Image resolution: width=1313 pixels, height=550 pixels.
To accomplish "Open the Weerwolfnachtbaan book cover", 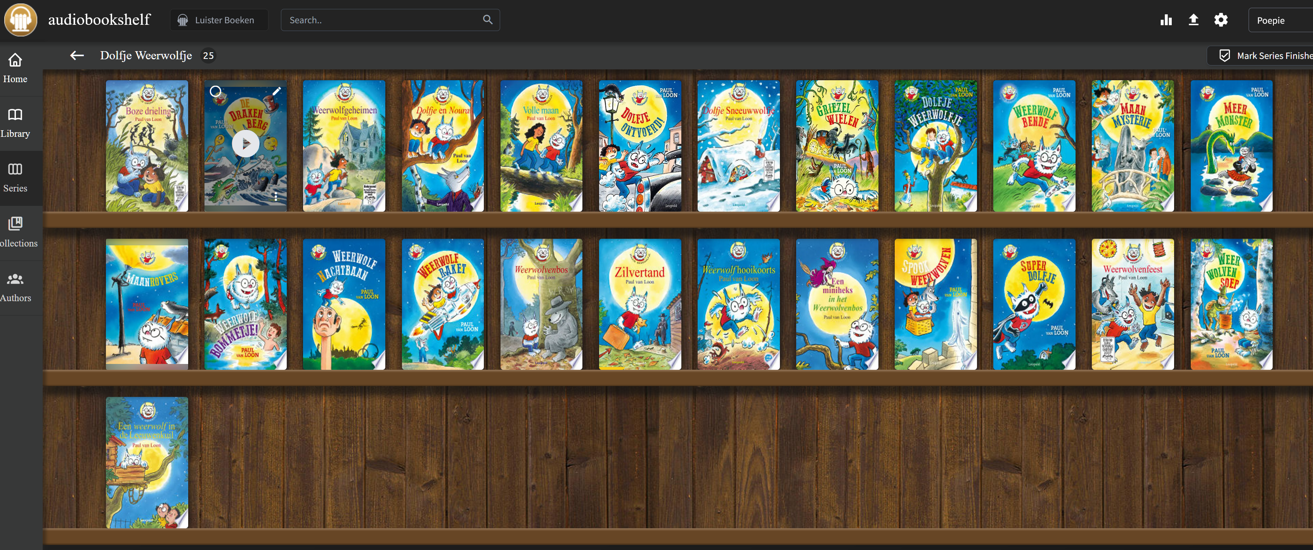I will tap(344, 304).
